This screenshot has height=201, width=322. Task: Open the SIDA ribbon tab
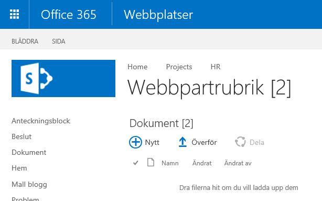point(59,41)
